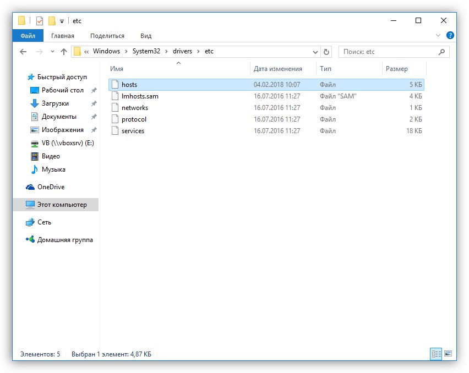This screenshot has height=373, width=469.
Task: Click the New folder icon in title bar
Action: 52,20
